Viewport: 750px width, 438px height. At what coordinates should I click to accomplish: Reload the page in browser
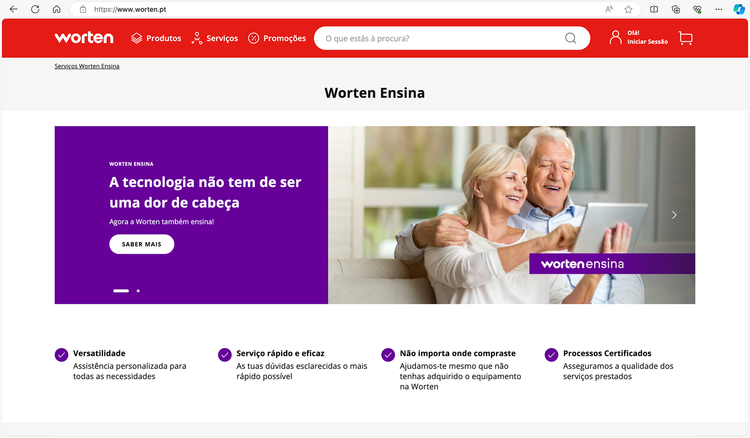point(35,9)
